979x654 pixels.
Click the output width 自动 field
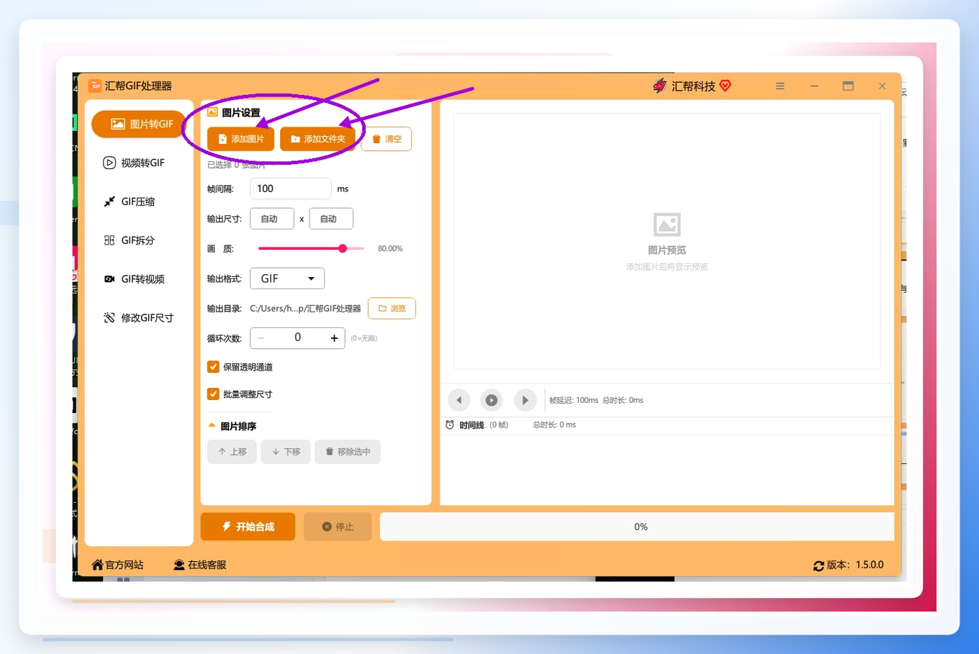tap(272, 219)
